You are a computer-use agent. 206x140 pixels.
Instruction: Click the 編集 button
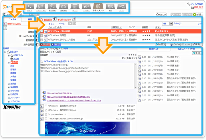click(197, 44)
